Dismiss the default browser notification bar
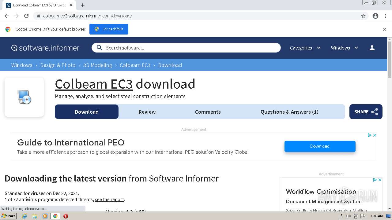Viewport: 392px width, 220px height. pyautogui.click(x=385, y=29)
